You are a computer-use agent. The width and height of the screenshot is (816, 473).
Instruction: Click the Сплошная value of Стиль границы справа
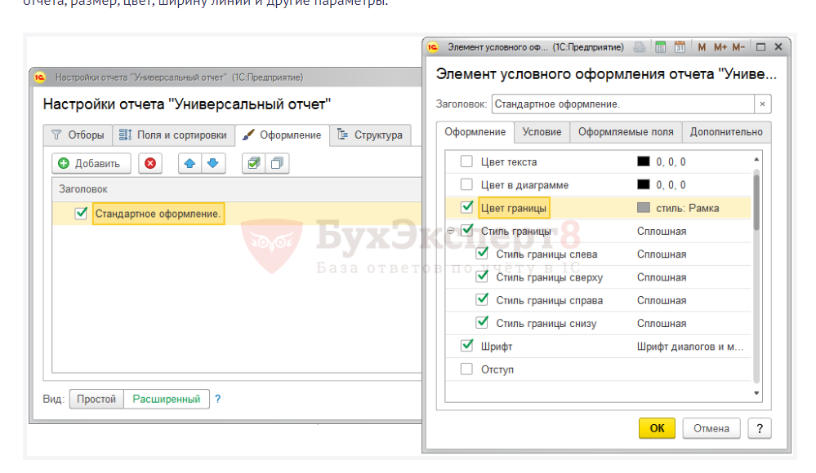point(662,300)
